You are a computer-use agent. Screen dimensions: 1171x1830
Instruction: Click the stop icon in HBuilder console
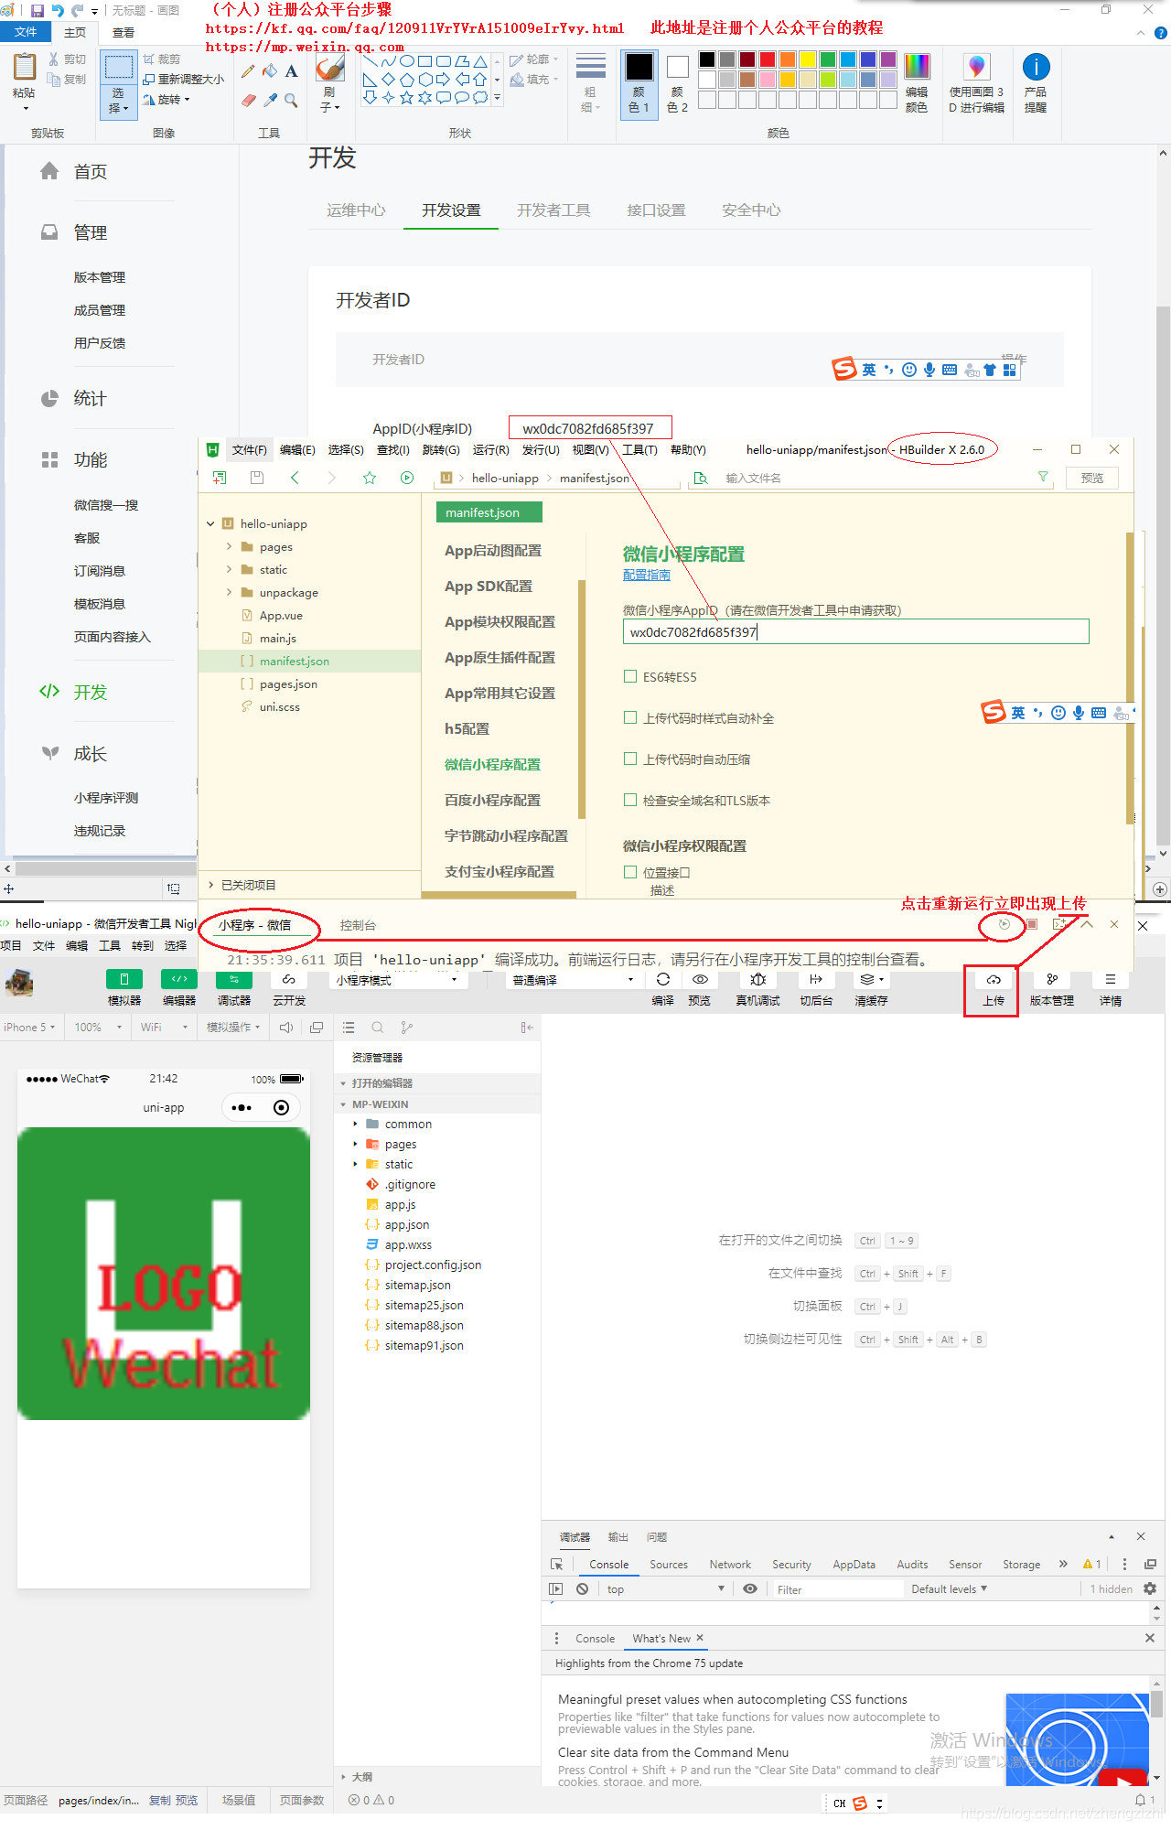1031,924
